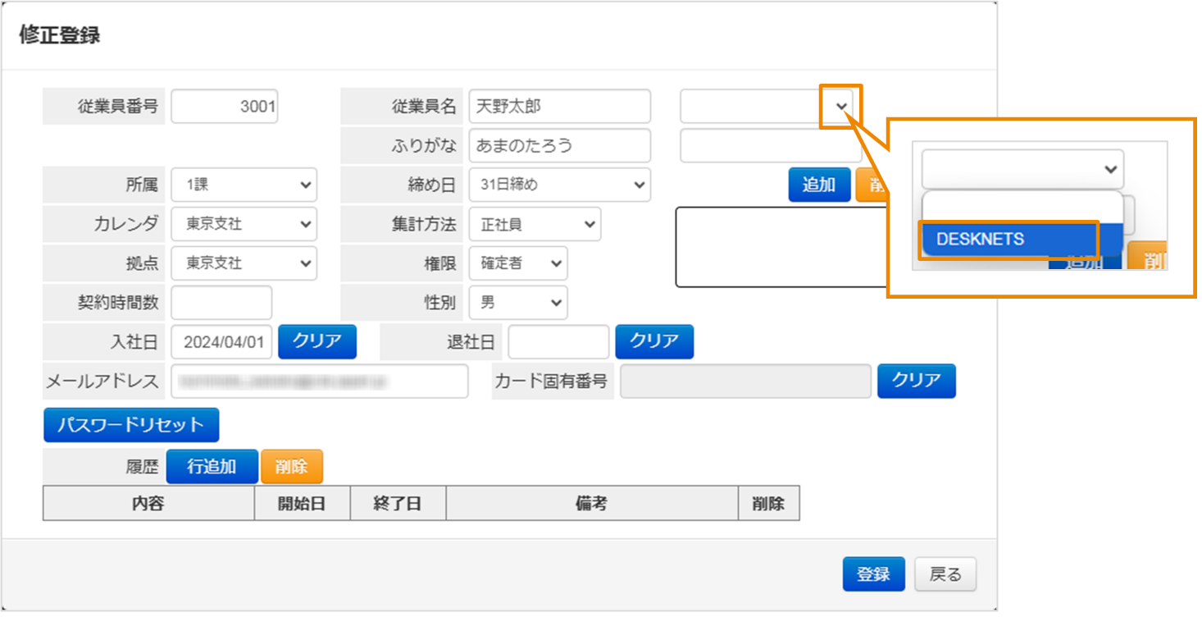The width and height of the screenshot is (1202, 617).
Task: Open the カレンダ dropdown showing 東京支社
Action: pos(243,224)
